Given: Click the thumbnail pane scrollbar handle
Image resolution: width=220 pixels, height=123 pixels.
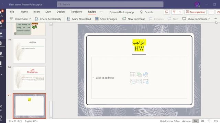Looking at the screenshot, I should tap(51, 108).
